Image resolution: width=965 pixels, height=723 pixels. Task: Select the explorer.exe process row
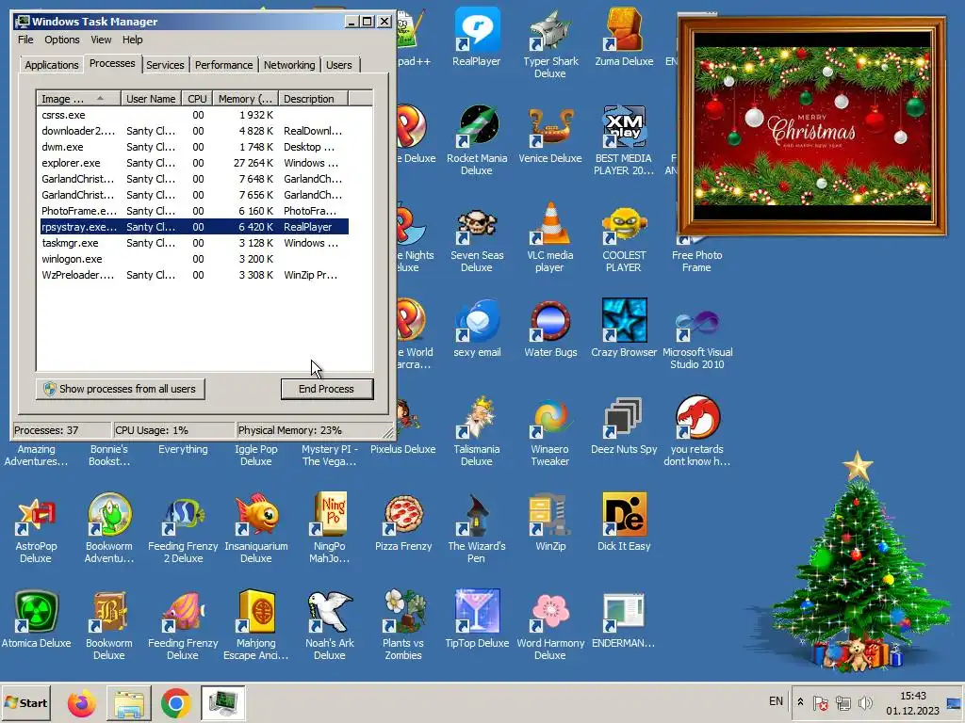click(x=194, y=163)
